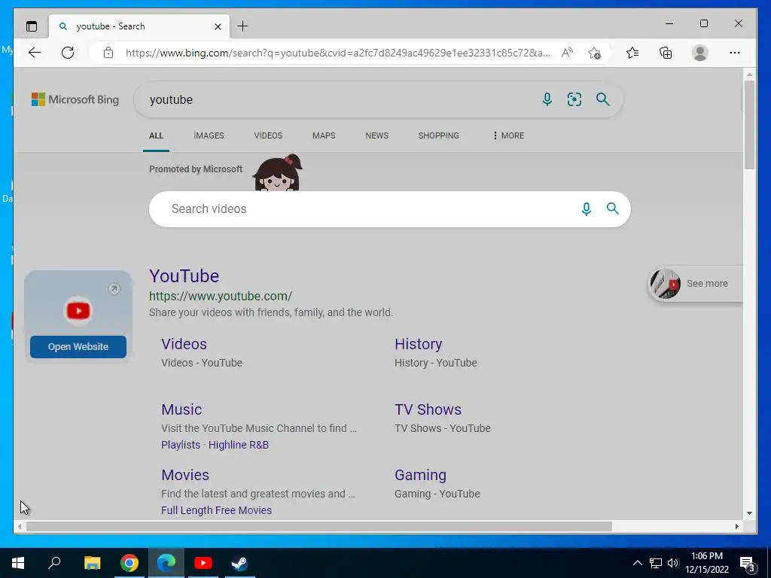
Task: Open the Playlists link
Action: click(x=181, y=445)
